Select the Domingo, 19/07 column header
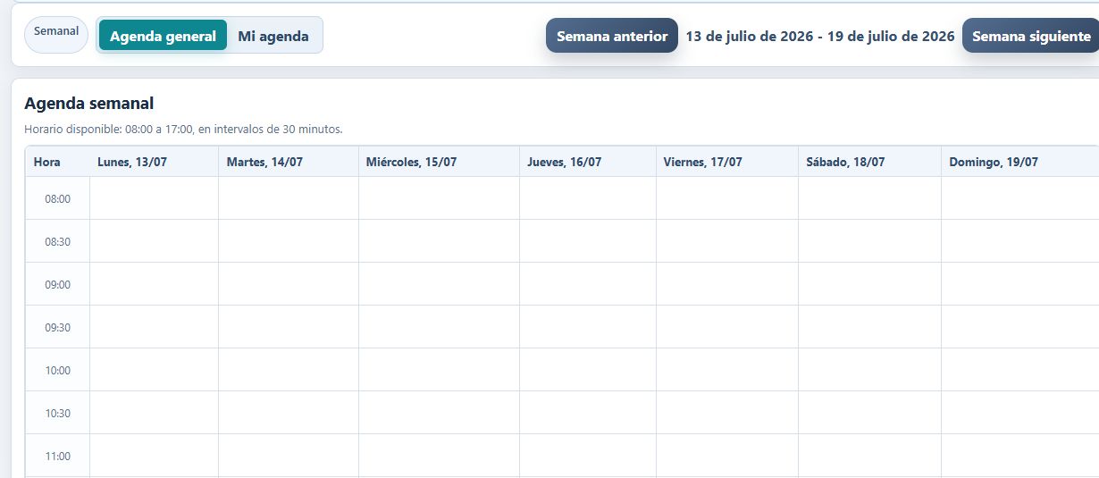Viewport: 1099px width, 478px height. (x=1020, y=162)
